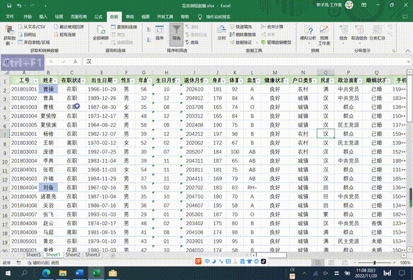Click the insert function fx icon

[75, 61]
